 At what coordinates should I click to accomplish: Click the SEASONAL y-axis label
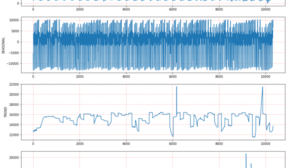click(x=3, y=45)
